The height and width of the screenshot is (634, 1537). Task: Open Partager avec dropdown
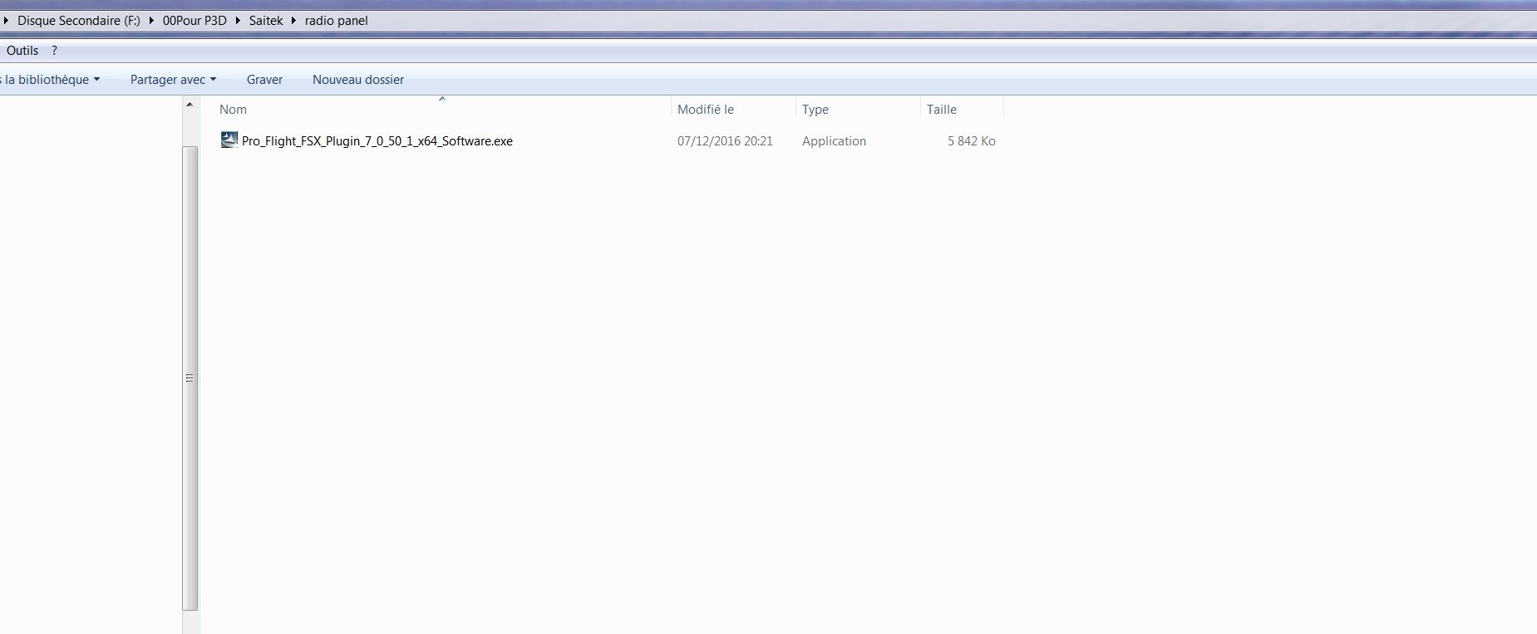tap(173, 80)
